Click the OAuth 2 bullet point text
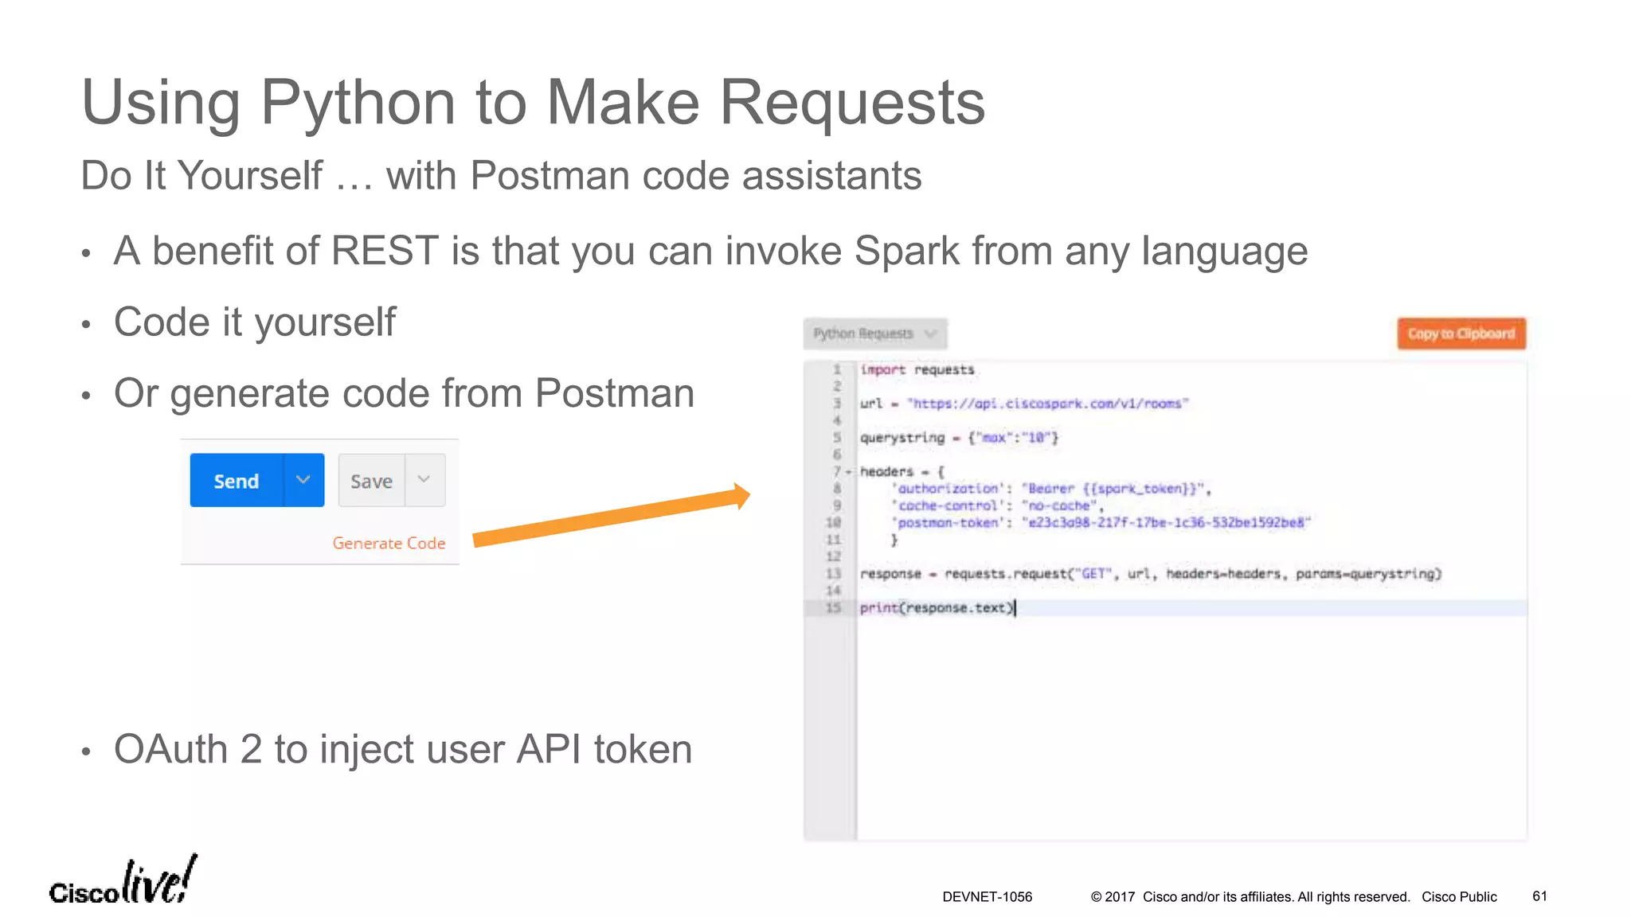The width and height of the screenshot is (1631, 917). 402,749
